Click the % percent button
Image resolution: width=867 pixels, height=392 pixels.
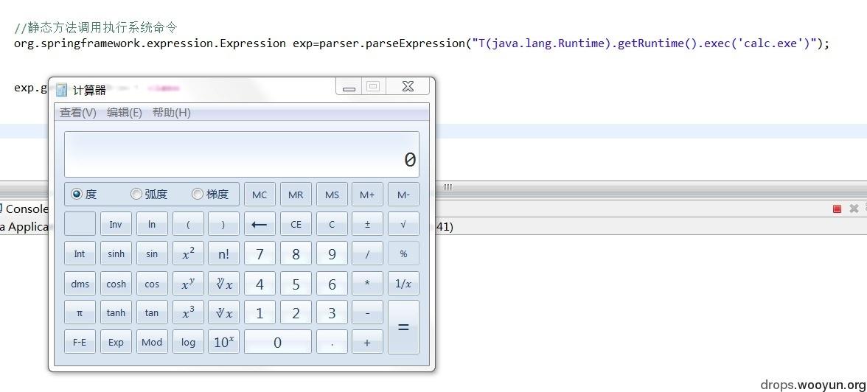pyautogui.click(x=404, y=253)
